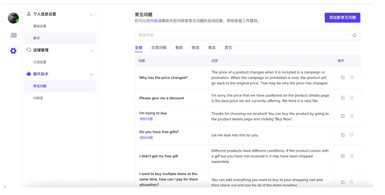Click the 'Why has the price changed?' question text
385x195 pixels.
point(164,78)
